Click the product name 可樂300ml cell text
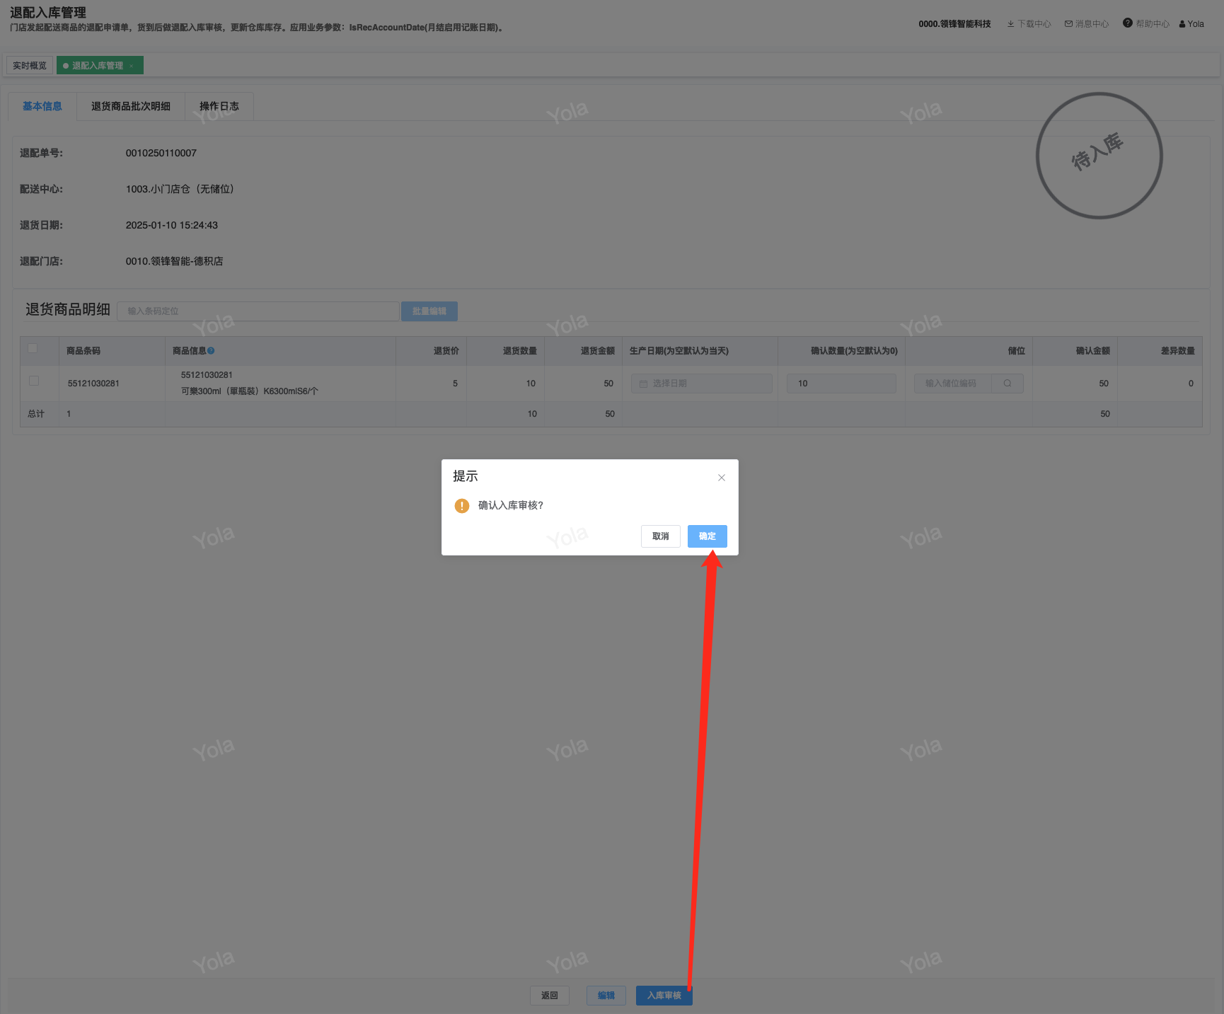This screenshot has height=1014, width=1224. [250, 391]
